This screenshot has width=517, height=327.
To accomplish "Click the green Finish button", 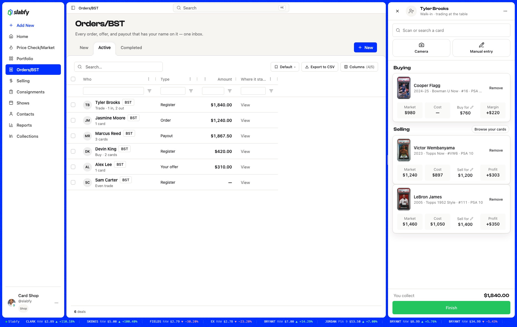I will [451, 308].
